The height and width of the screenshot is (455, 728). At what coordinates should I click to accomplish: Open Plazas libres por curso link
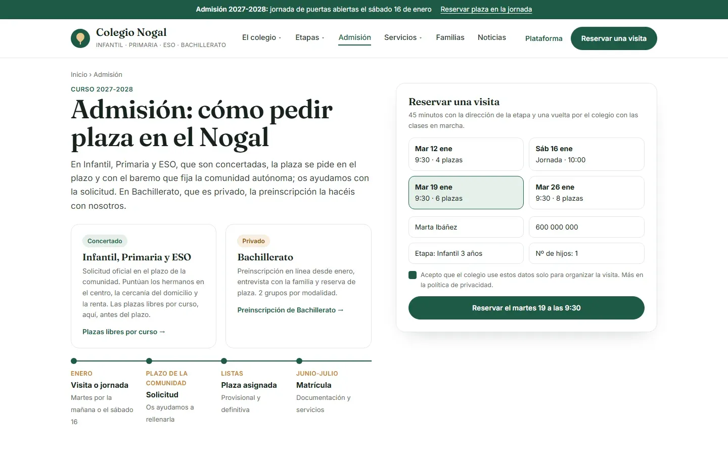[124, 332]
